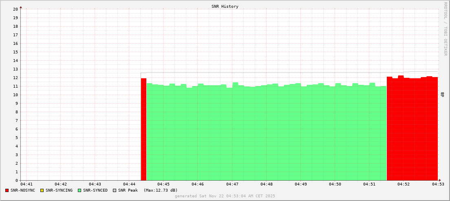Click the 04:53 time axis label
Screen dimensions: 450x201
[x=438, y=185]
